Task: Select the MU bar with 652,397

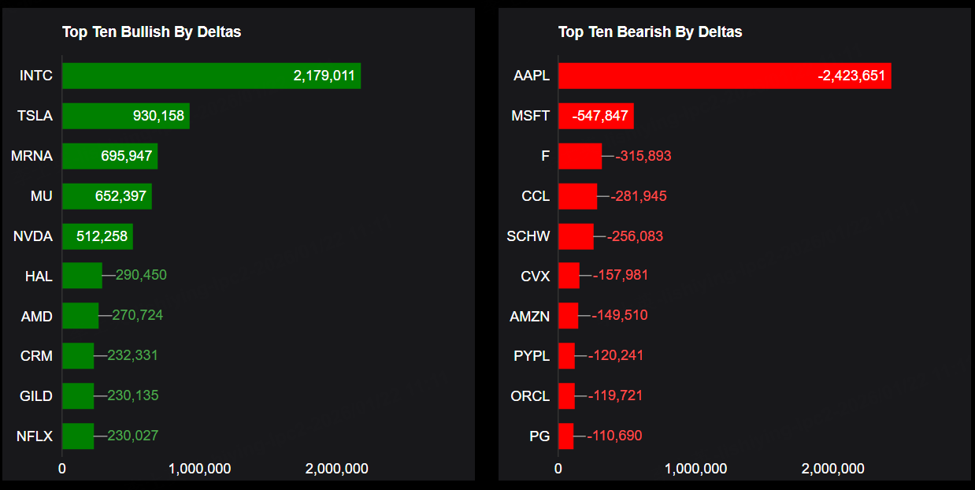Action: click(x=106, y=196)
